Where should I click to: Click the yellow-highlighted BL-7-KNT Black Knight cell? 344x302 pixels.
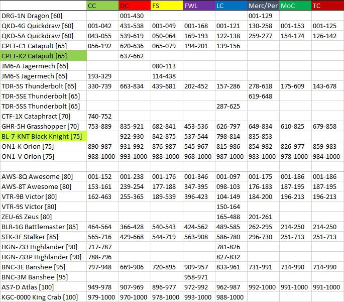click(x=44, y=136)
